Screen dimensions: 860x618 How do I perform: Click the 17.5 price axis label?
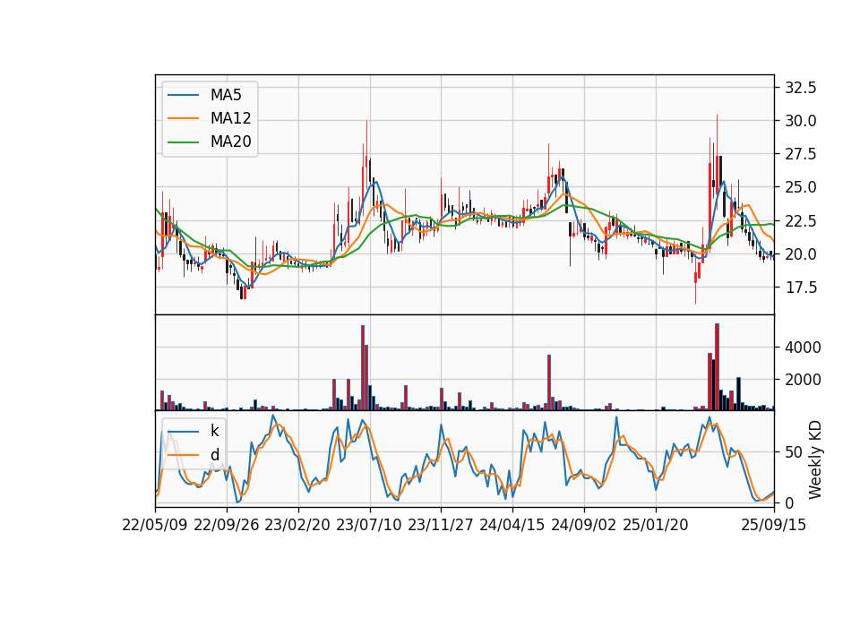click(x=800, y=288)
